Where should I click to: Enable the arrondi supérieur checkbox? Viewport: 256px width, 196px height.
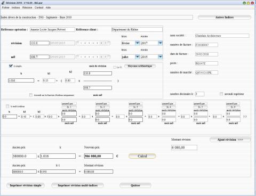coord(221,94)
